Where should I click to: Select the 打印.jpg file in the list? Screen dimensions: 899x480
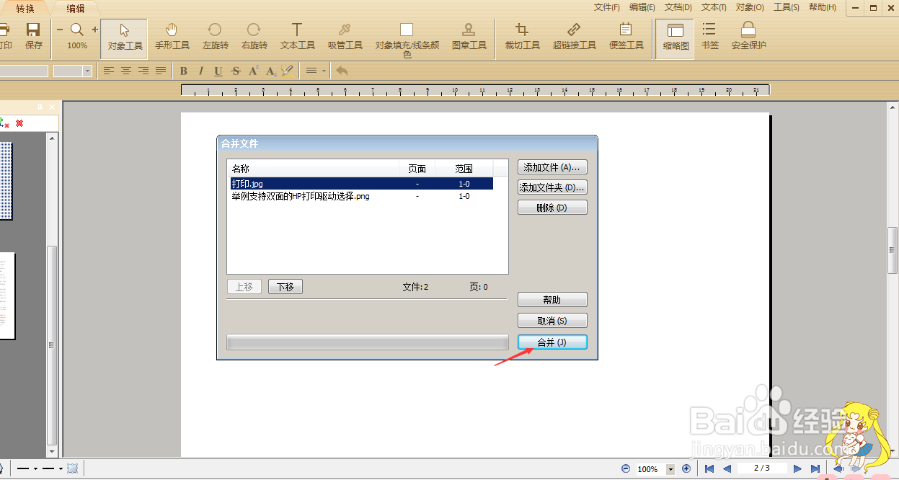coord(288,183)
